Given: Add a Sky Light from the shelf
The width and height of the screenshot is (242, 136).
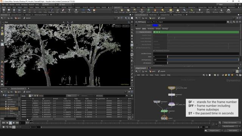Looking at the screenshot, I should click(x=178, y=11).
